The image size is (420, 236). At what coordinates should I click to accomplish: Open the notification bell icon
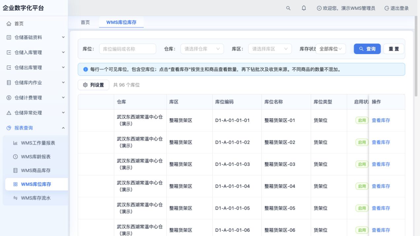click(304, 8)
